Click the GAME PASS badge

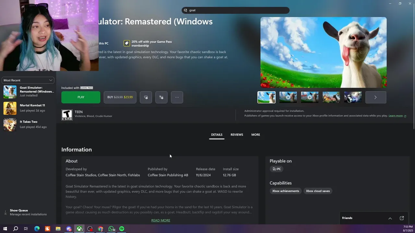click(87, 88)
